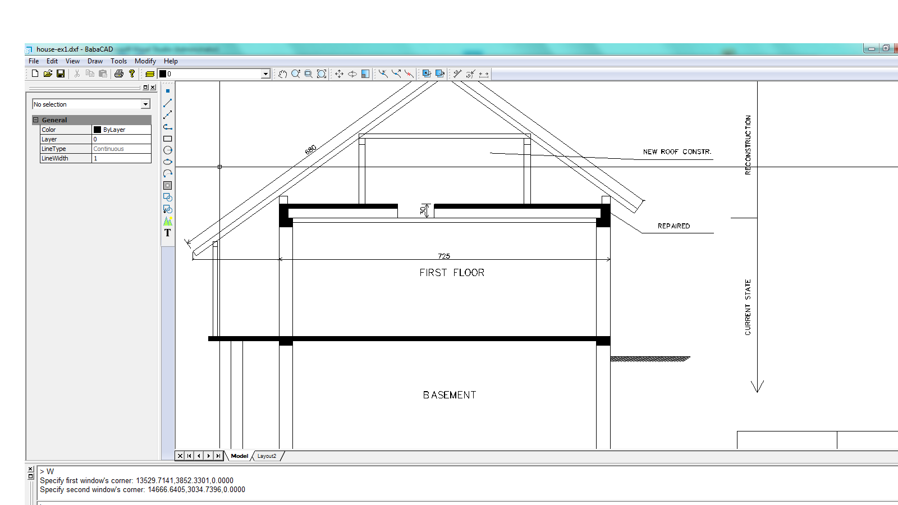Select the Polyline draw tool
Image resolution: width=898 pixels, height=505 pixels.
167,127
